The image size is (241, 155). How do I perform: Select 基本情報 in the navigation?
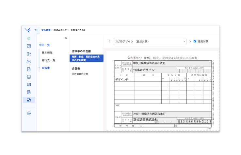(x=47, y=53)
